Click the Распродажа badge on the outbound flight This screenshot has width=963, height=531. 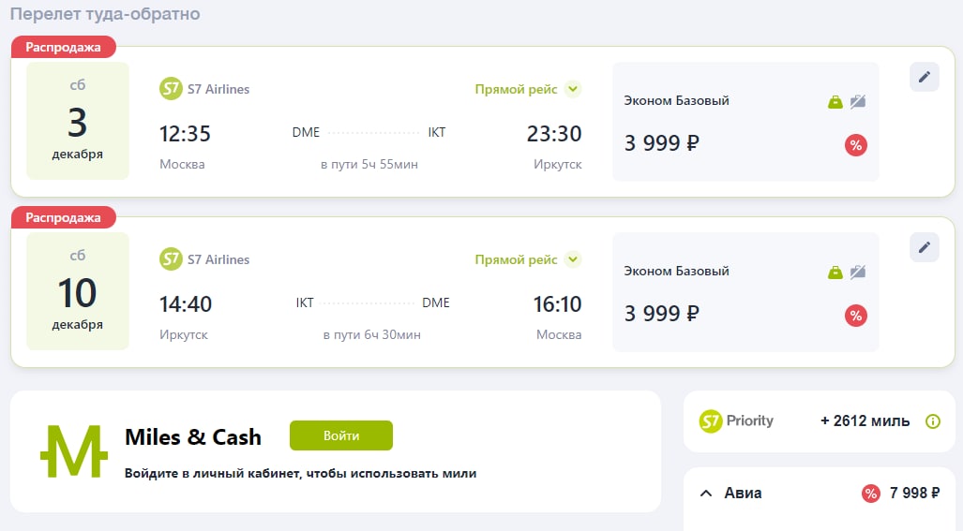click(63, 47)
